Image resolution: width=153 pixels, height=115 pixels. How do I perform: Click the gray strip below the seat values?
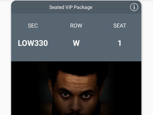coord(76,56)
